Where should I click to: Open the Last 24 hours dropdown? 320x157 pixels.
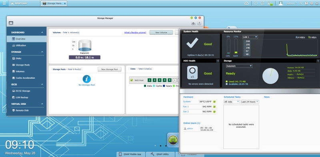[250, 102]
